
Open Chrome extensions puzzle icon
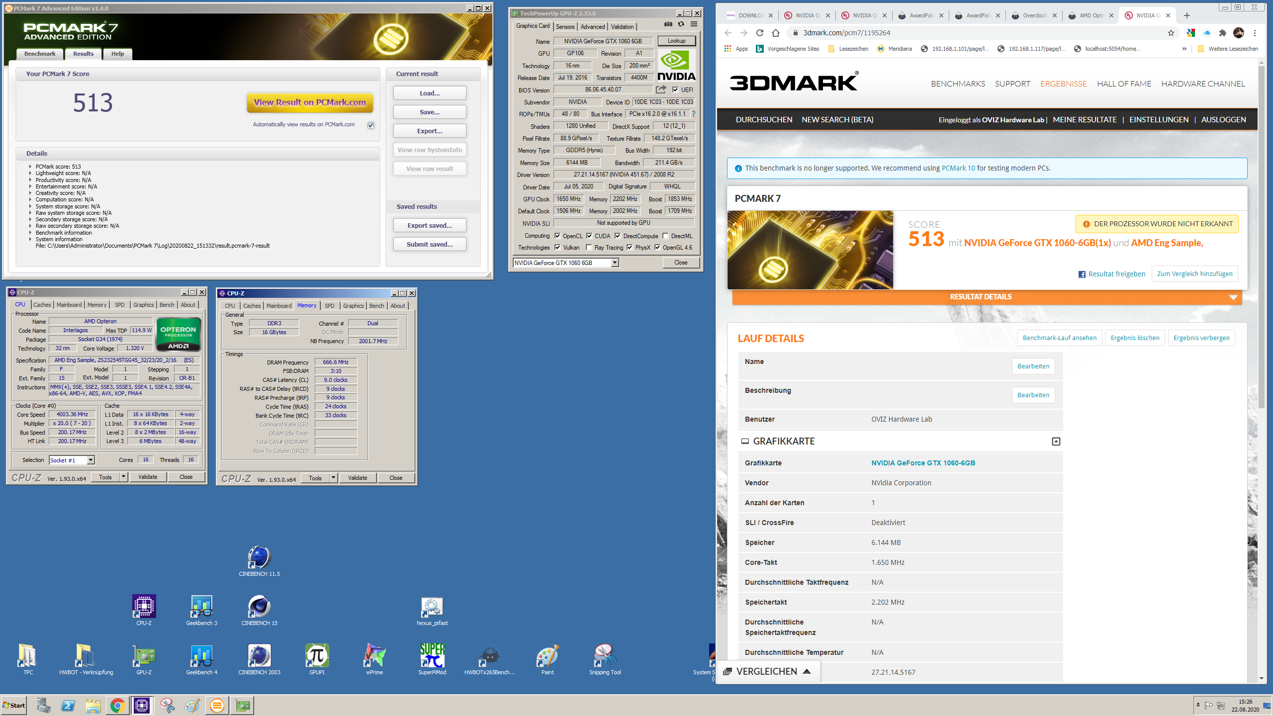(x=1222, y=33)
